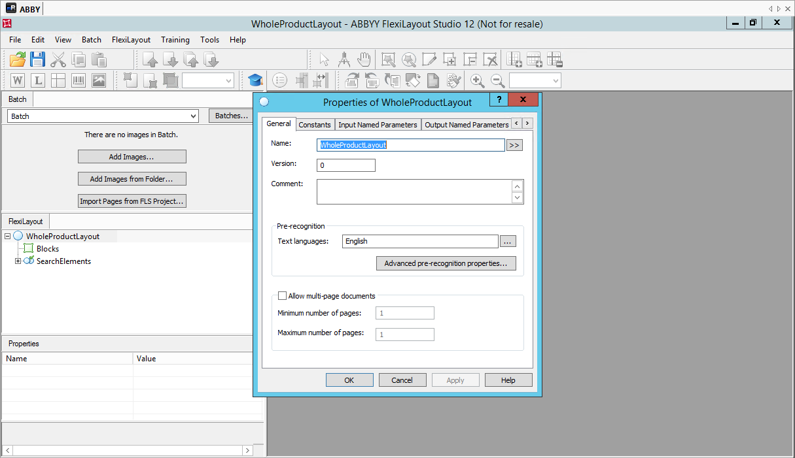This screenshot has height=458, width=795.
Task: Select the arrow pointer tool
Action: point(324,60)
